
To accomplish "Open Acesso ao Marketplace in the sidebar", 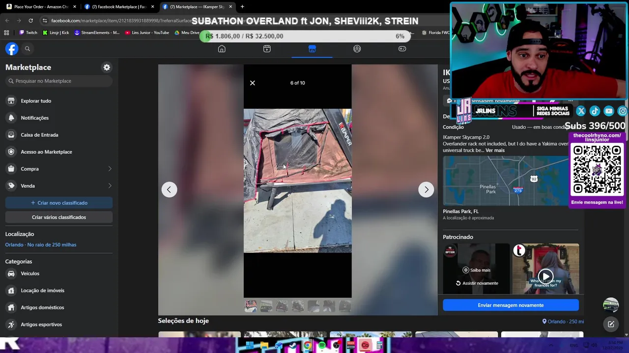I will click(x=59, y=151).
